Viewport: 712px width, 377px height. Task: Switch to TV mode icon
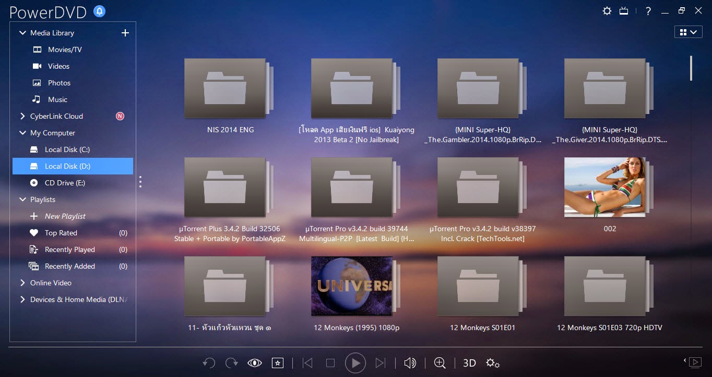(x=623, y=11)
